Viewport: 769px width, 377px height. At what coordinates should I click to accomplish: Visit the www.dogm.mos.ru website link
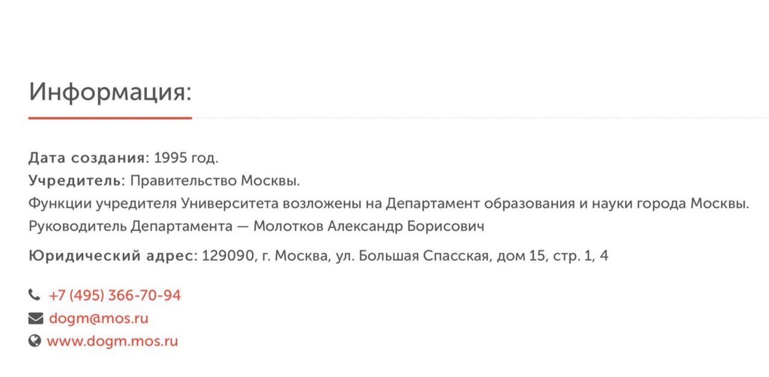pos(112,341)
